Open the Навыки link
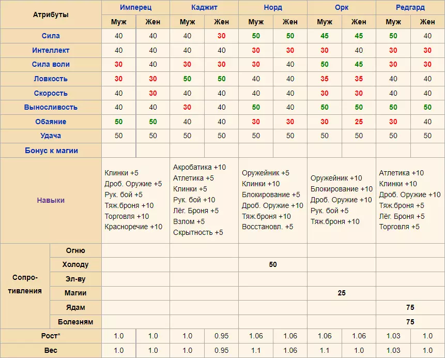The height and width of the screenshot is (358, 445). click(x=51, y=200)
